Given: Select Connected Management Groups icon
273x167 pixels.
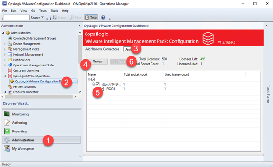Looking at the screenshot, I should pyautogui.click(x=10, y=38).
